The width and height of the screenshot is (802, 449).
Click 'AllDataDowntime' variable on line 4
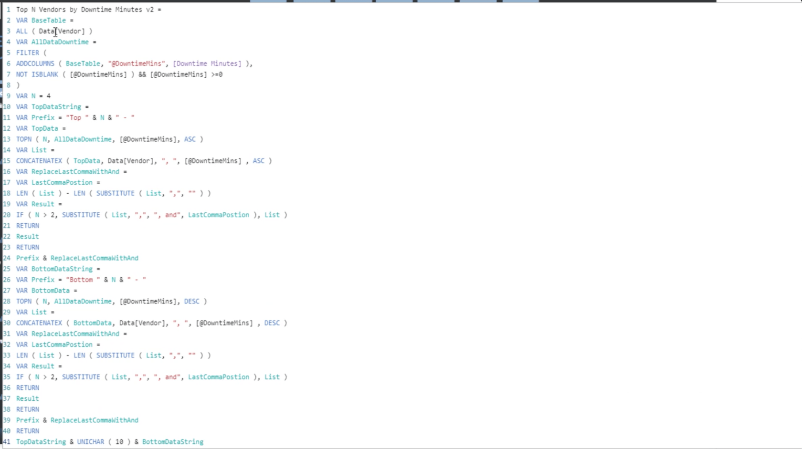(x=60, y=42)
